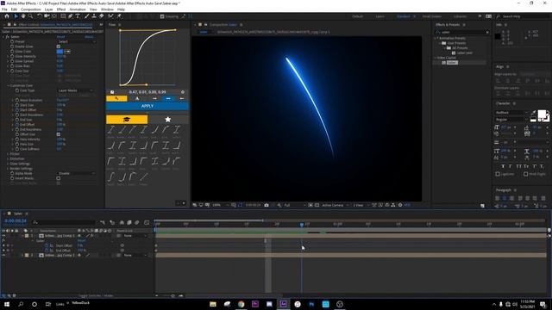Click the snapshot camera icon in viewer
This screenshot has width=552, height=310.
click(x=267, y=205)
